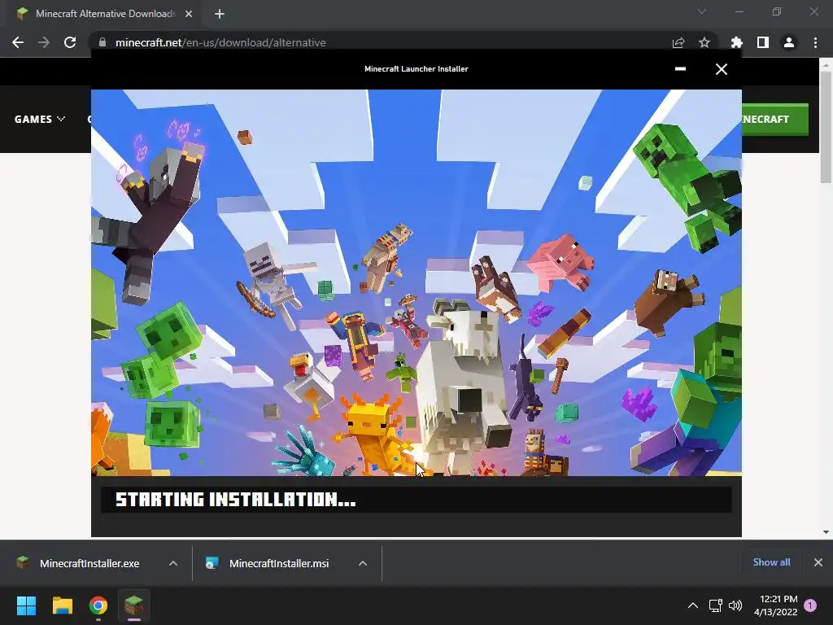Share this page using the share icon
The width and height of the screenshot is (833, 625).
(x=678, y=42)
